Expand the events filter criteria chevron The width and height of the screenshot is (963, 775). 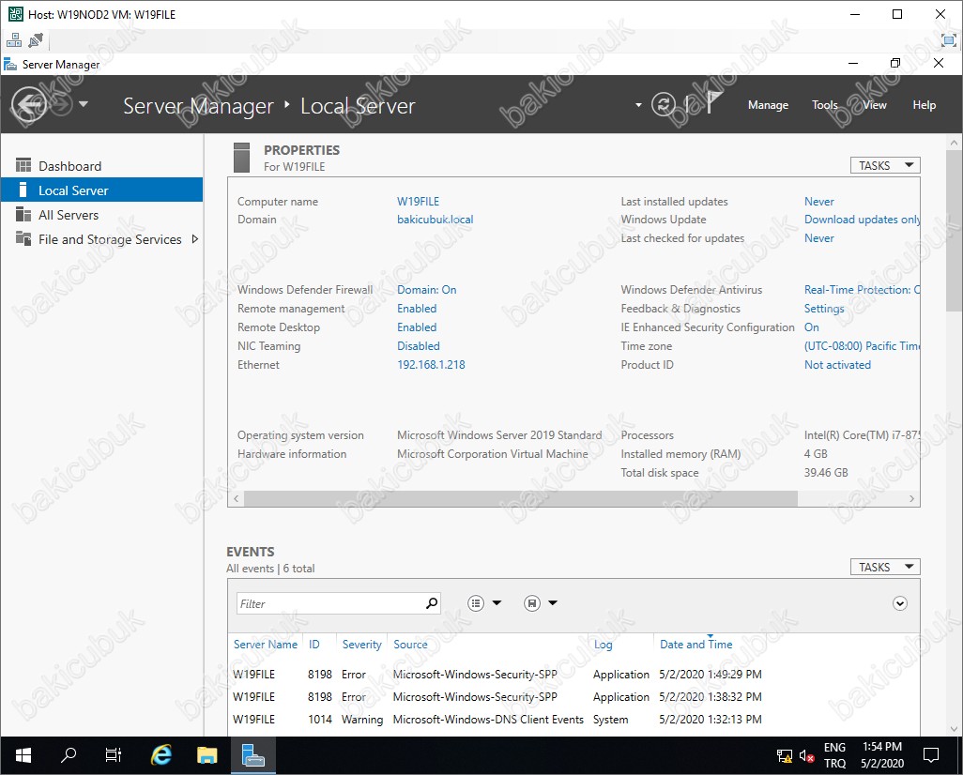tap(900, 603)
